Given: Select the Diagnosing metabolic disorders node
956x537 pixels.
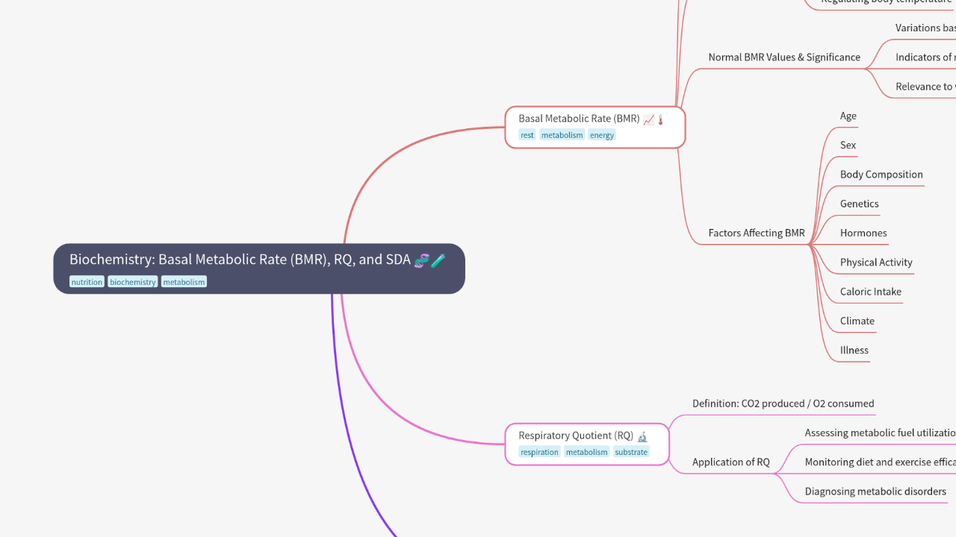Looking at the screenshot, I should pyautogui.click(x=875, y=492).
